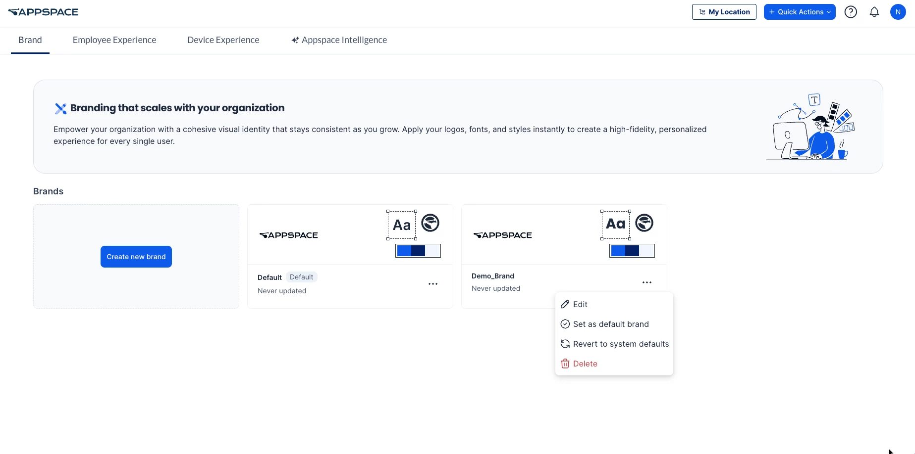
Task: Select Delete in the brand menu
Action: coord(614,363)
